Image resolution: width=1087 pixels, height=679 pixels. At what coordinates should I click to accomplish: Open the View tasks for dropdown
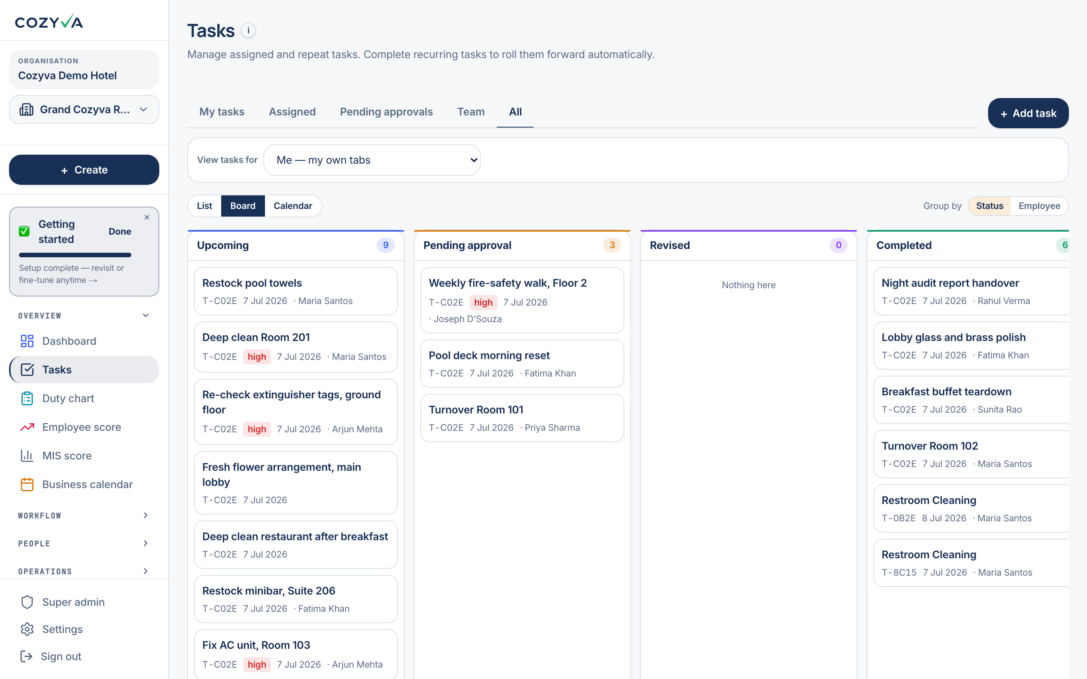[372, 160]
